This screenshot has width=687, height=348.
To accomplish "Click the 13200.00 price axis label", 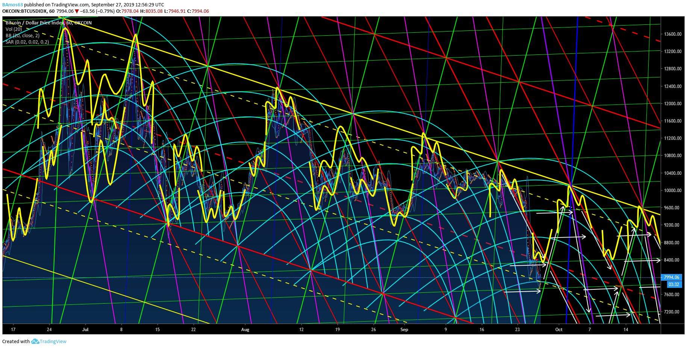I will tap(673, 51).
